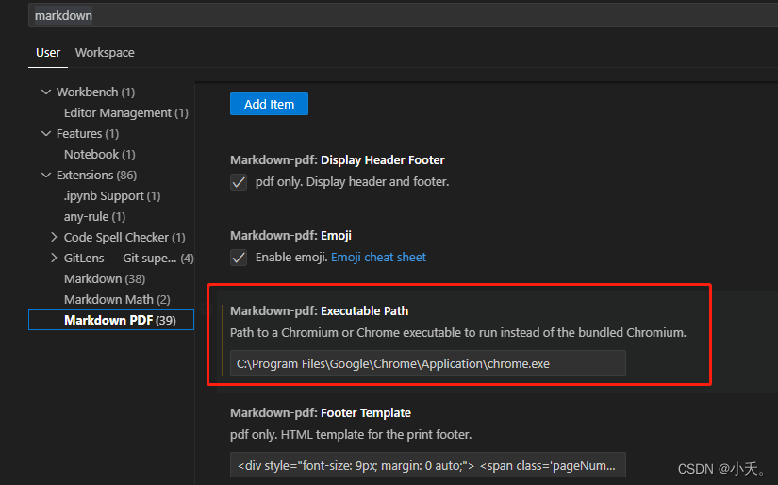Image resolution: width=778 pixels, height=485 pixels.
Task: Click the GitLens — Git supe... label
Action: click(x=128, y=259)
